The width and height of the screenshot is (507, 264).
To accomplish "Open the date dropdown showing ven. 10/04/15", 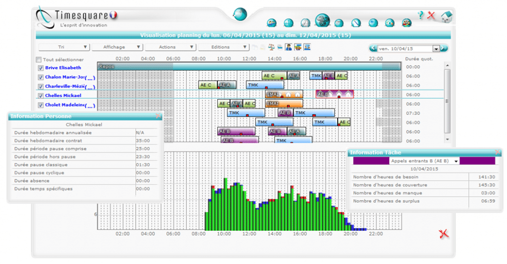I will click(436, 49).
